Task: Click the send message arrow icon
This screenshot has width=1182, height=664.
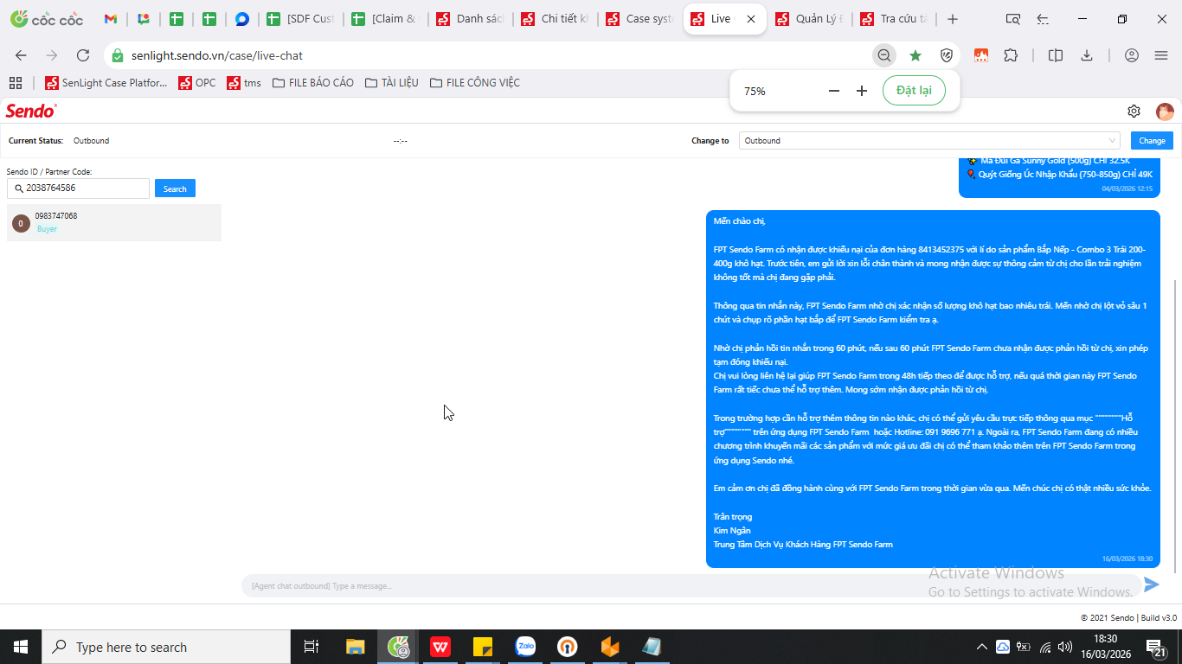Action: pos(1151,584)
